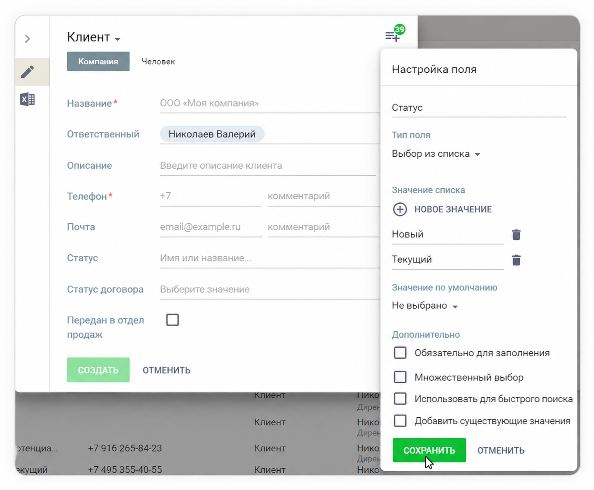This screenshot has height=490, width=594.
Task: Open 'Статус договора' value selector
Action: [270, 290]
